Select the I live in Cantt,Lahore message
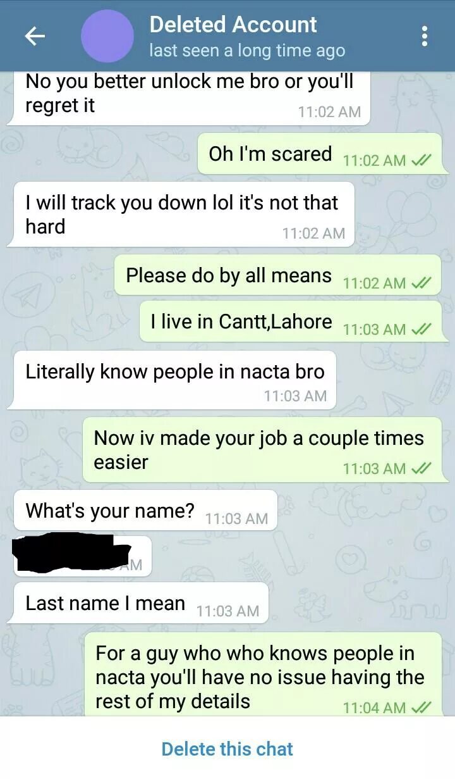Viewport: 455px width, 779px height. (x=290, y=321)
